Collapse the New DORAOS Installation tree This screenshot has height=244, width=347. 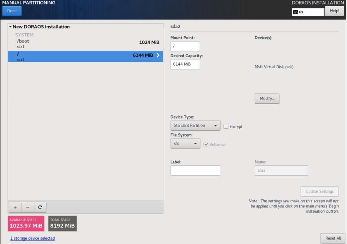point(10,27)
